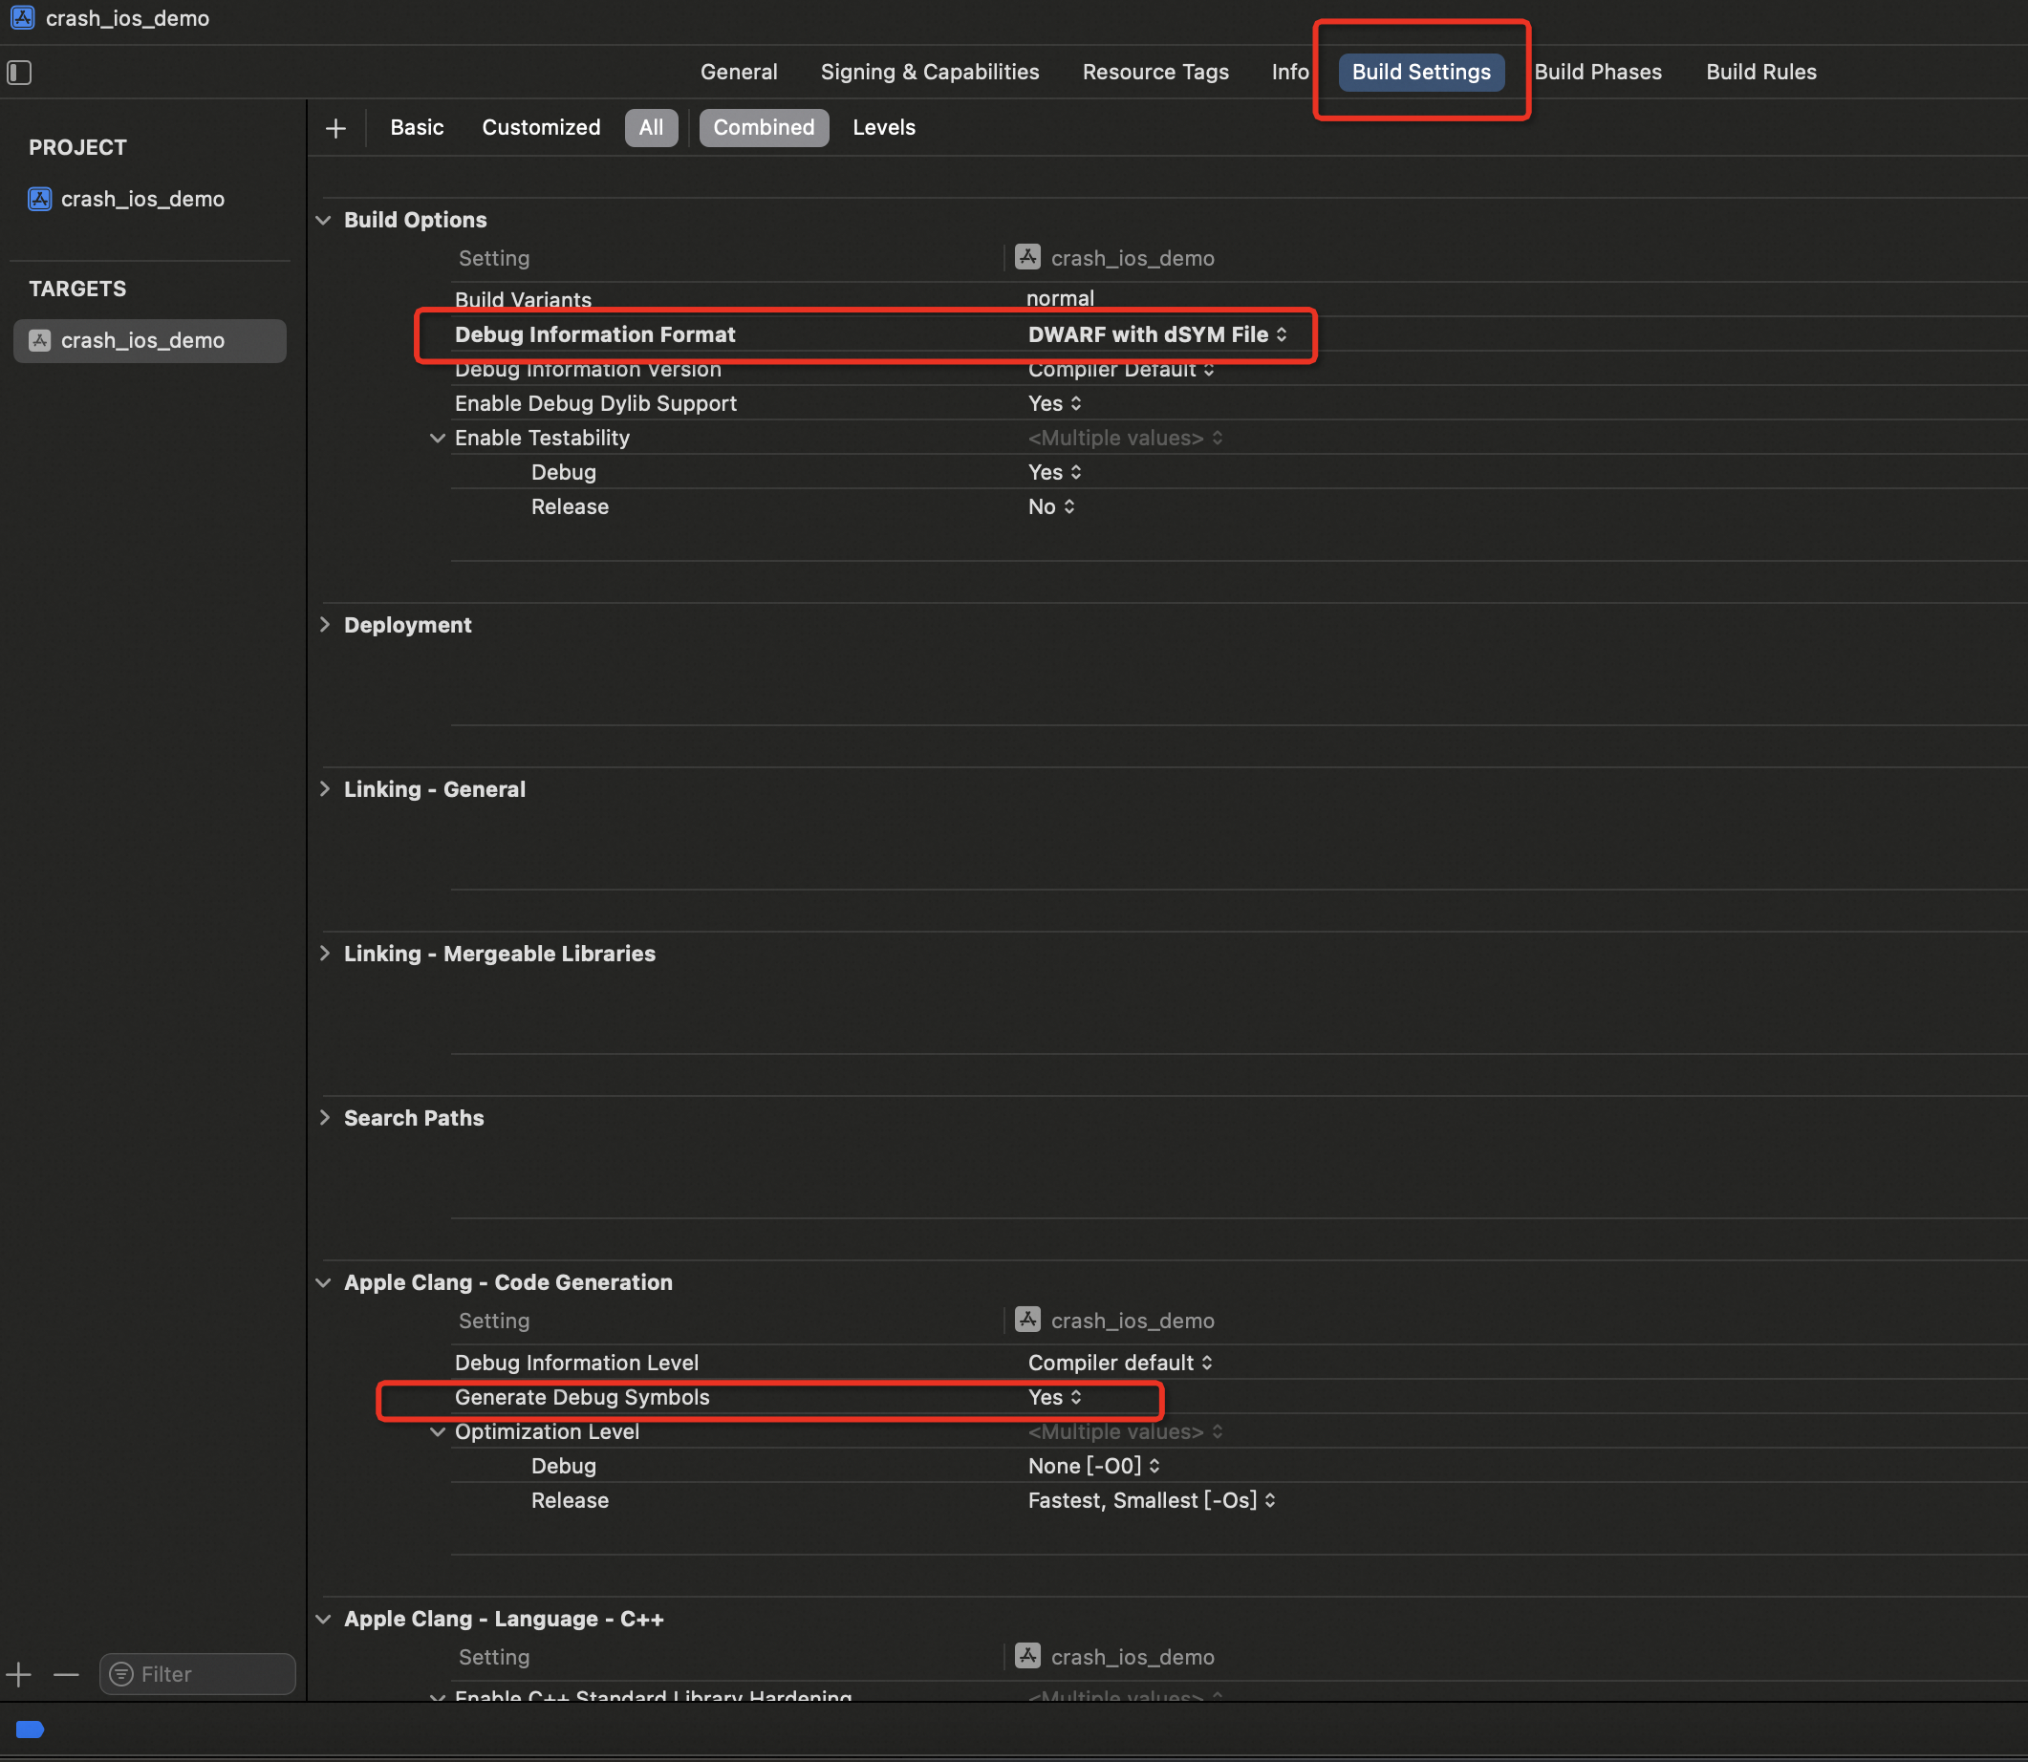
Task: Expand the Search Paths section
Action: pos(324,1117)
